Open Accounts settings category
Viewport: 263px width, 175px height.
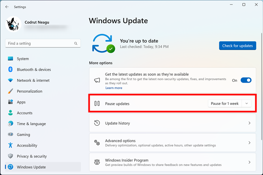[43, 113]
